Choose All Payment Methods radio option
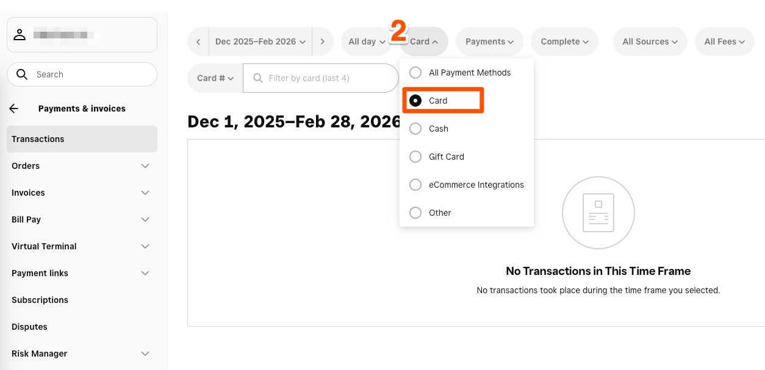Image resolution: width=765 pixels, height=370 pixels. [x=415, y=73]
